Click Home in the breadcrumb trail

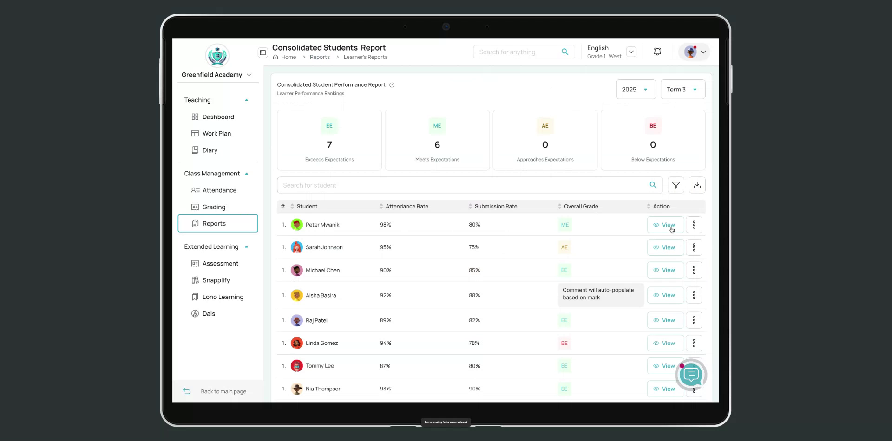click(289, 57)
